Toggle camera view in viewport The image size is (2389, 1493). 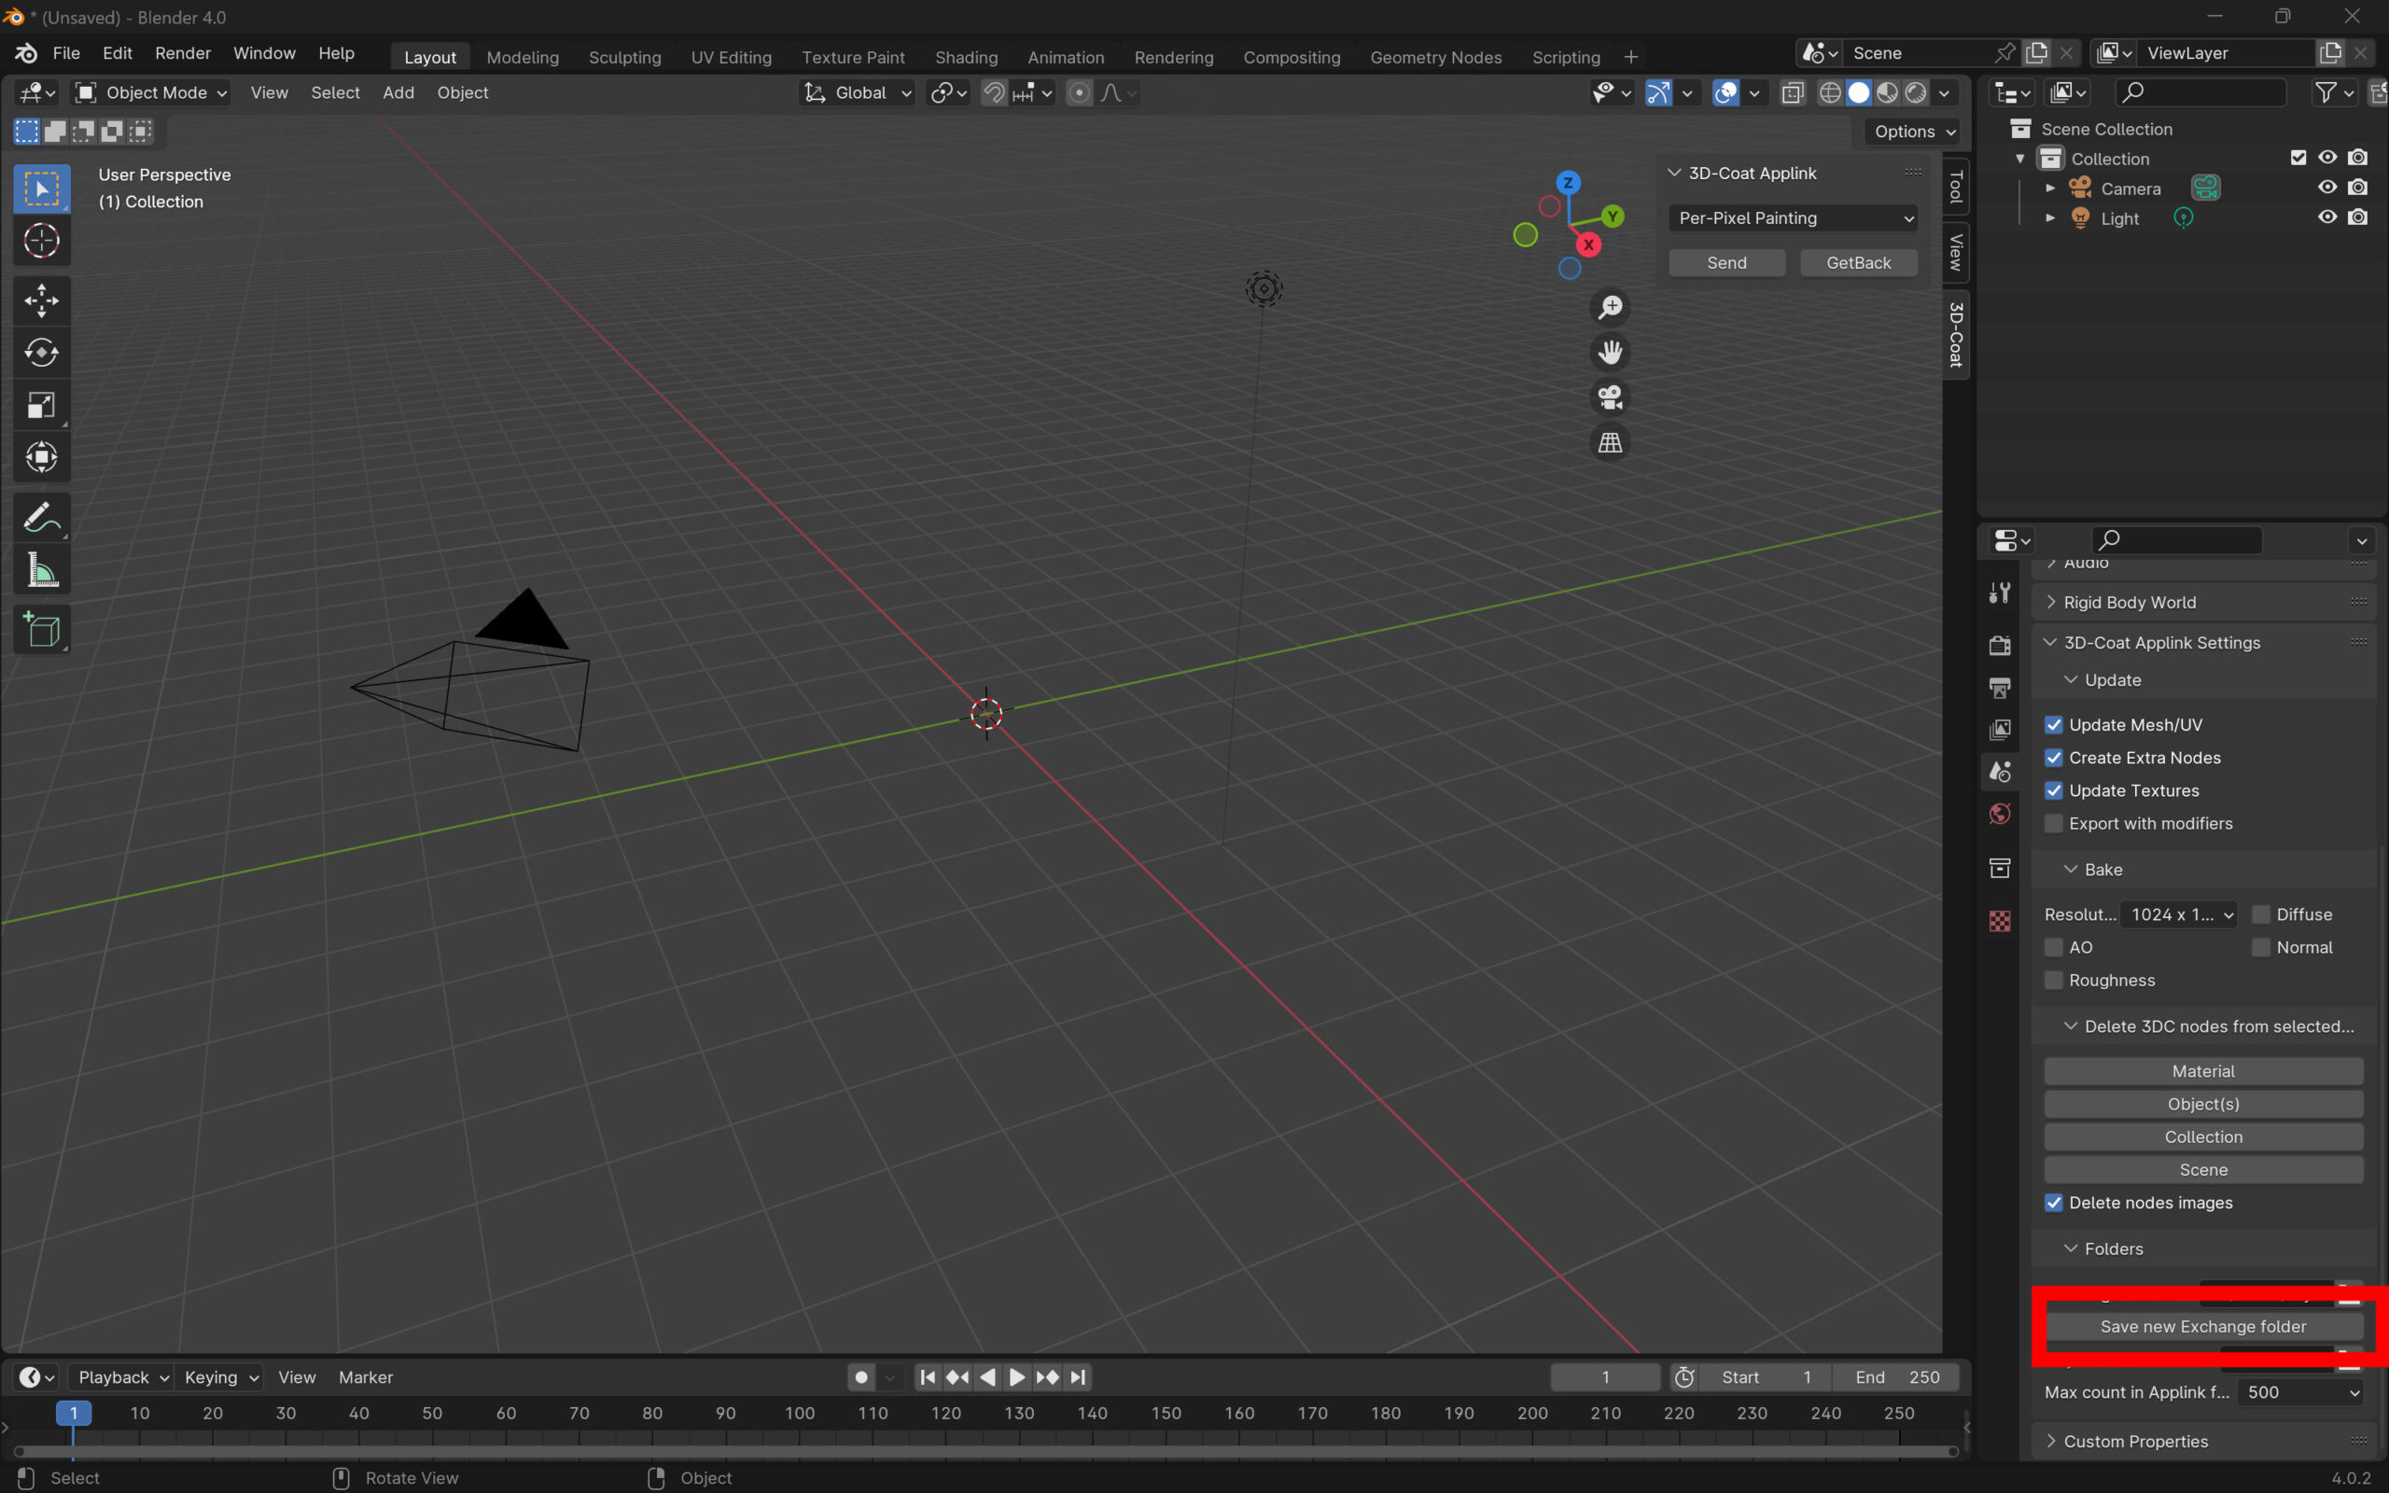[x=1610, y=398]
